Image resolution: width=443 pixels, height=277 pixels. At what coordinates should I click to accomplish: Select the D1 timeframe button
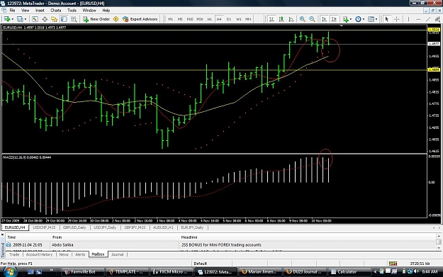[229, 19]
